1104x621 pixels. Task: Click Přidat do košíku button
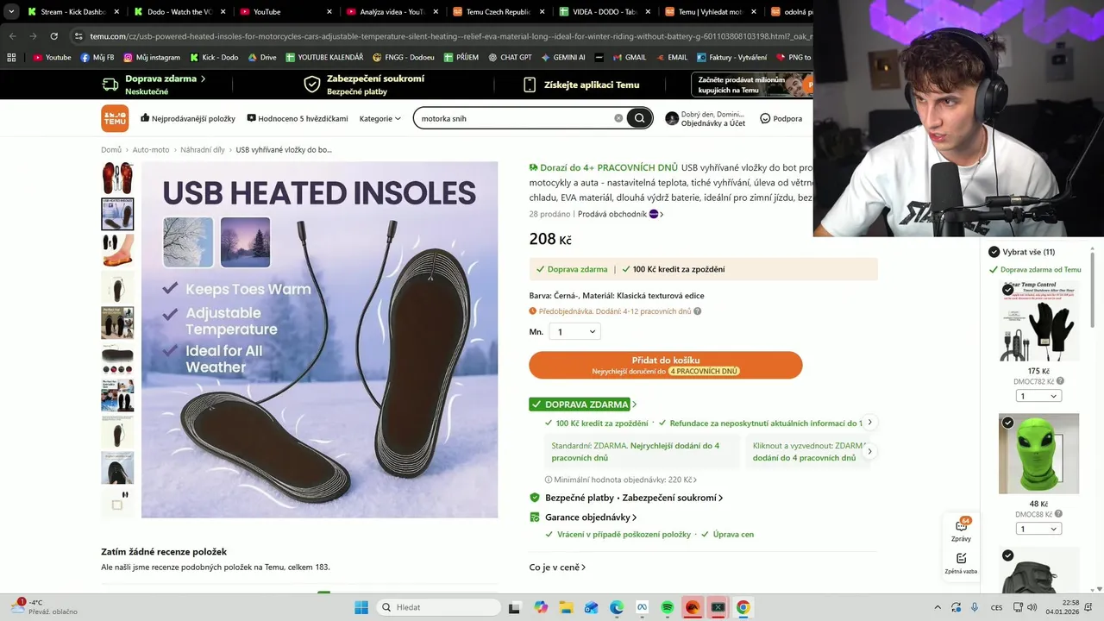coord(666,365)
